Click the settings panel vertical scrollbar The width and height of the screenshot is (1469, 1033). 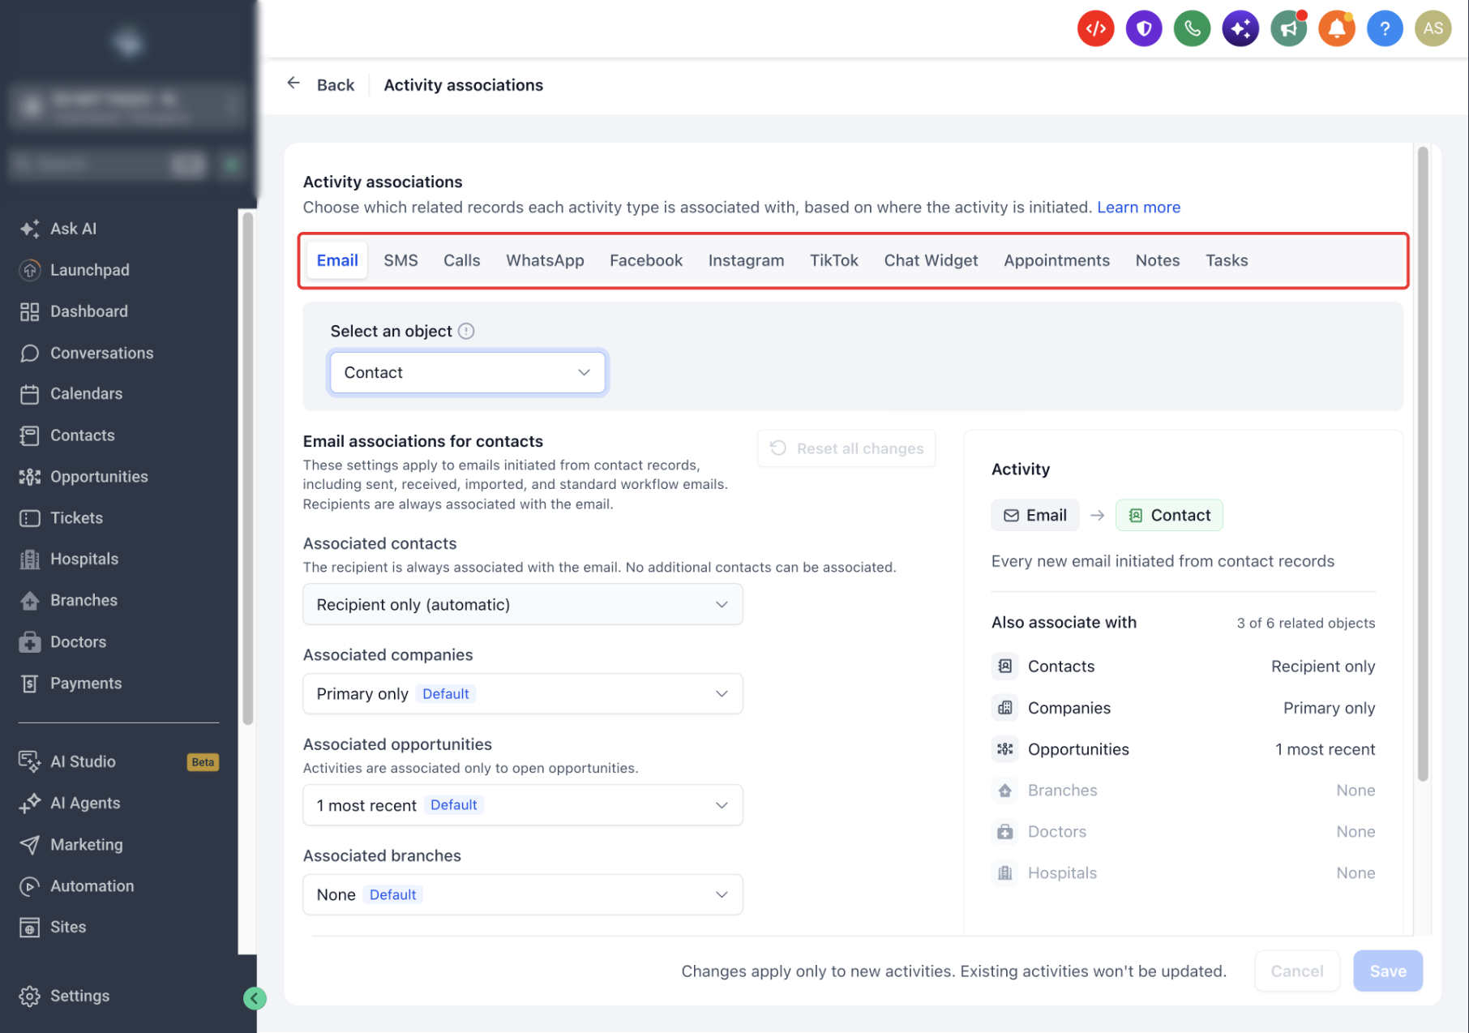[1423, 465]
